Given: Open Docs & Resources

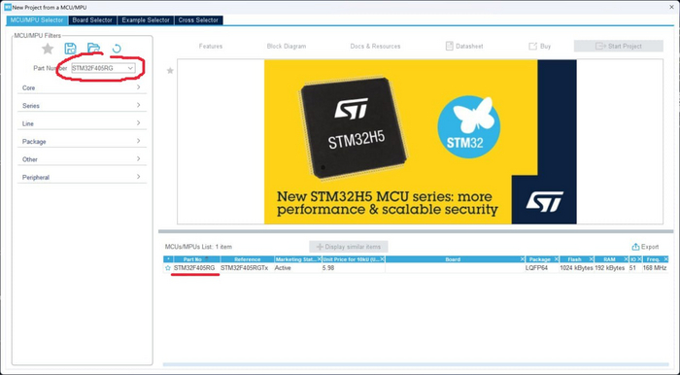Looking at the screenshot, I should click(375, 46).
